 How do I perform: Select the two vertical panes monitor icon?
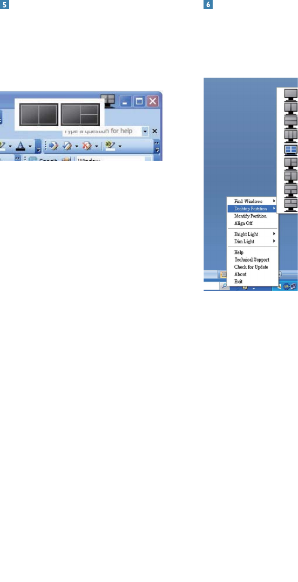pyautogui.click(x=290, y=108)
